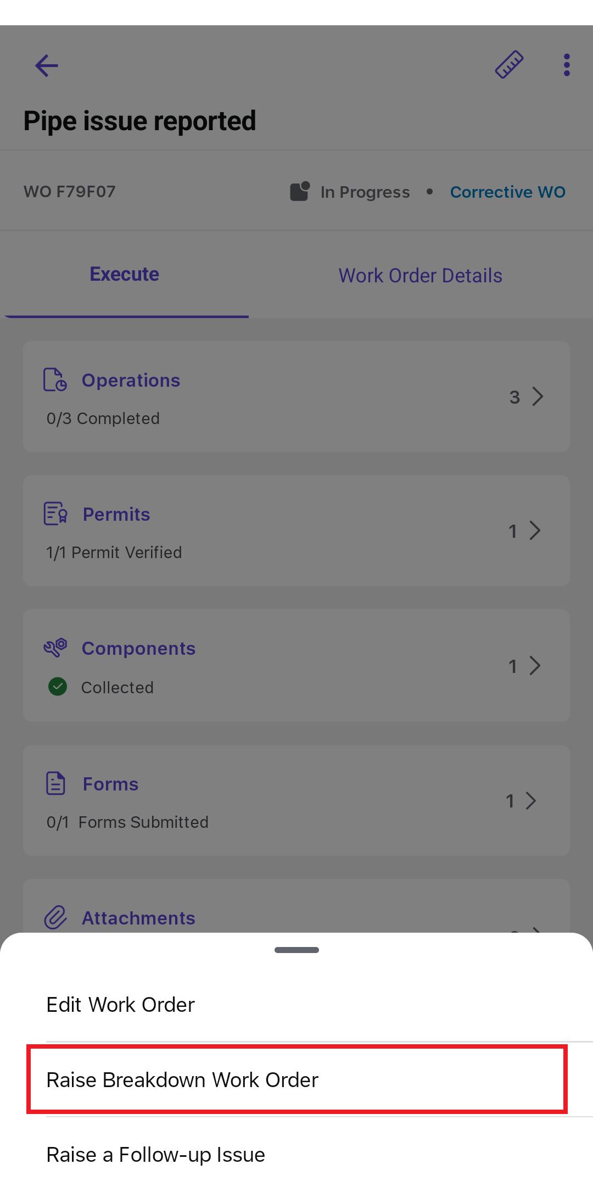This screenshot has width=593, height=1203.
Task: Tap the Operations clock-document icon
Action: click(55, 380)
